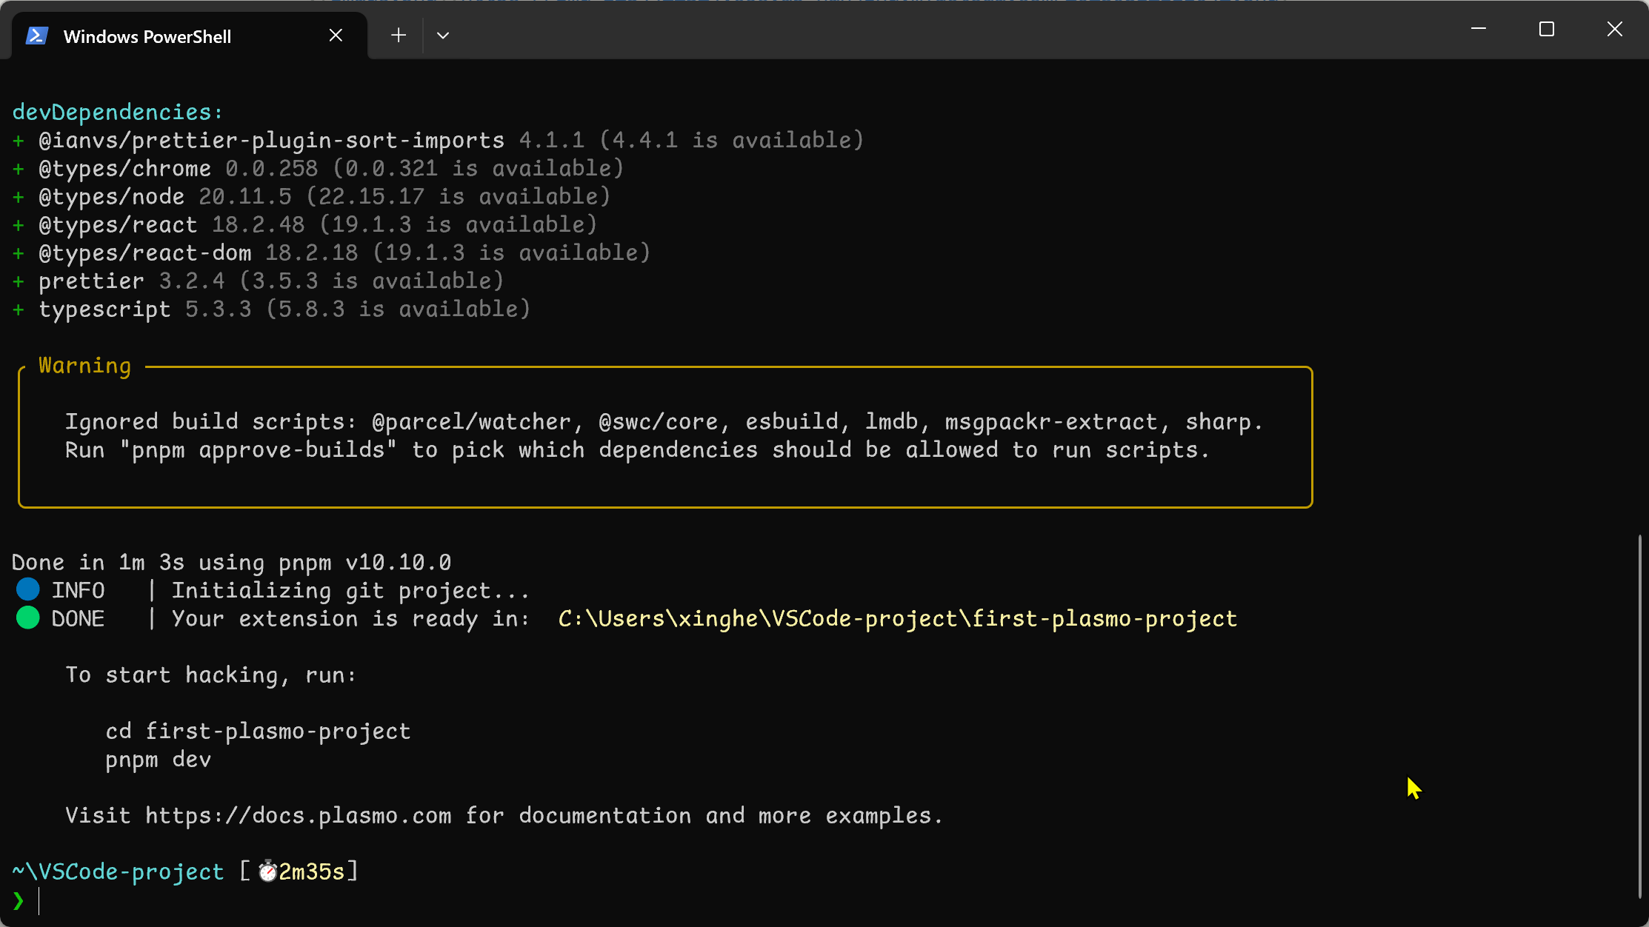
Task: Click the typescript 5.3.3 line
Action: [271, 309]
